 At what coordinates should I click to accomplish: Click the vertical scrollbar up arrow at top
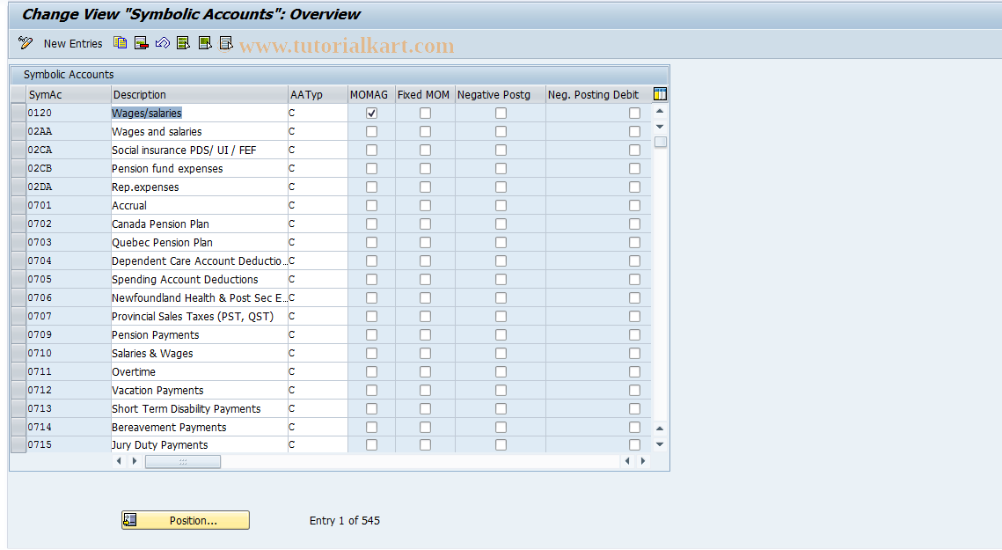(660, 112)
